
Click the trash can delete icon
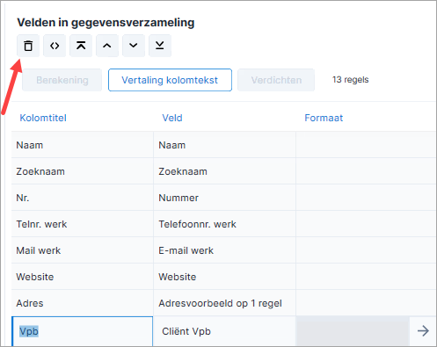[x=28, y=46]
